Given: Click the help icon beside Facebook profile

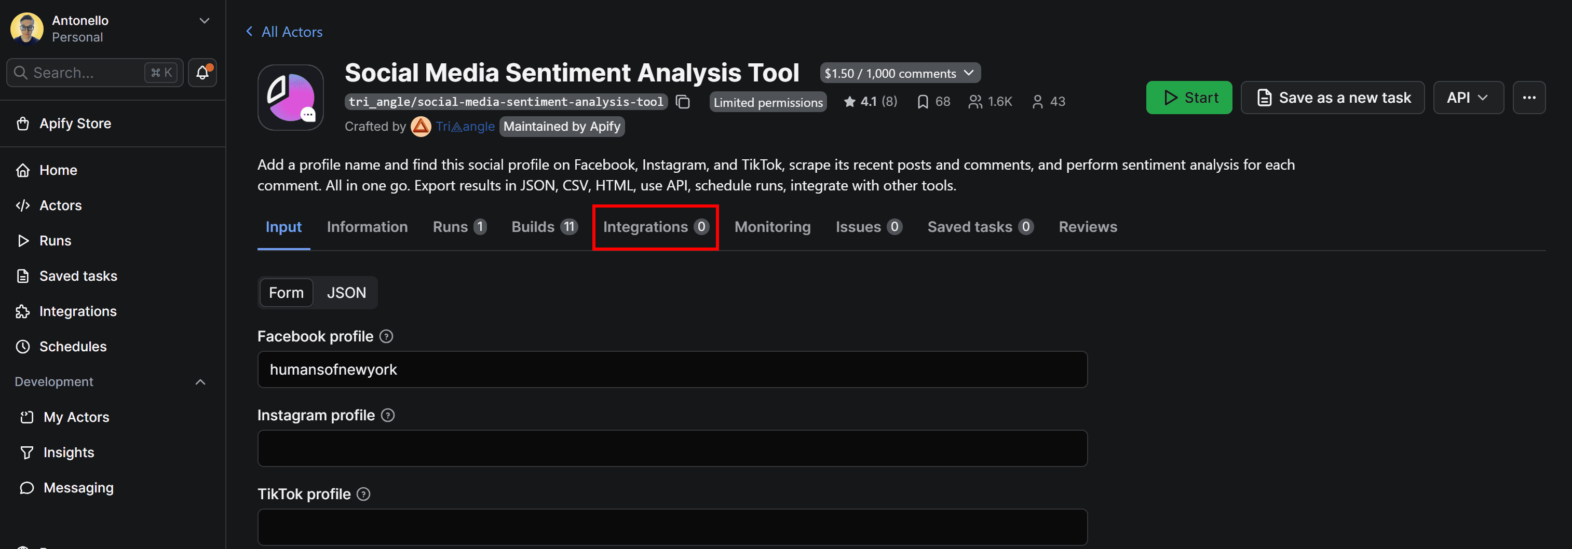Looking at the screenshot, I should 386,336.
